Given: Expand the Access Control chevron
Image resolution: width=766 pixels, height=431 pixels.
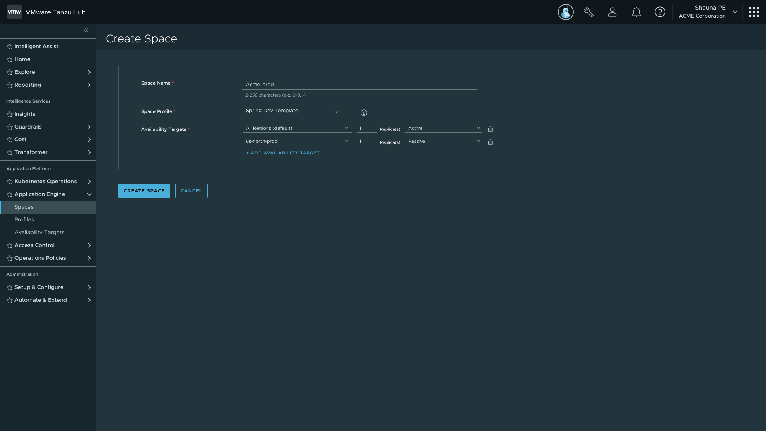Looking at the screenshot, I should click(89, 245).
